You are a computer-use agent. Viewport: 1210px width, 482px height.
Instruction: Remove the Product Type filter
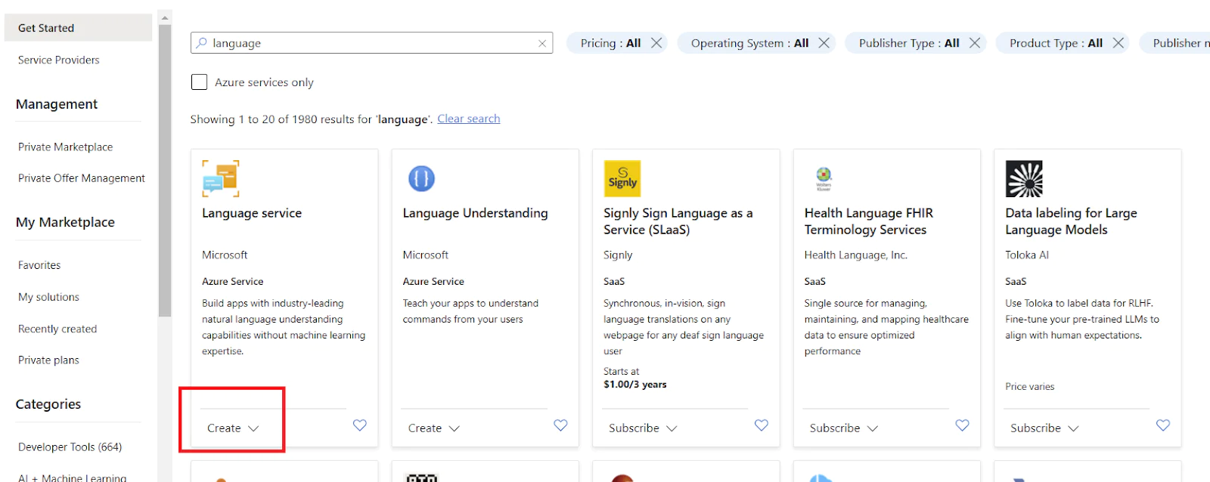[1118, 43]
